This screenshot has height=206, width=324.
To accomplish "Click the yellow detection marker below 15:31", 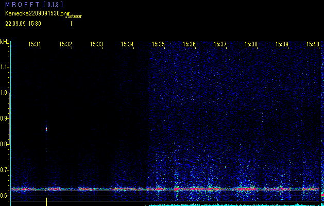I will (46, 202).
